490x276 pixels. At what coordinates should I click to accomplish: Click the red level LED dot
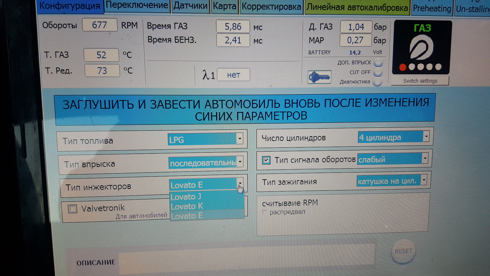tap(402, 67)
